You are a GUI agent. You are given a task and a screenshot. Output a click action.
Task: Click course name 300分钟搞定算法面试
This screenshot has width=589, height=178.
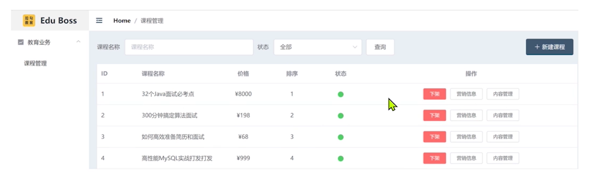(x=169, y=115)
